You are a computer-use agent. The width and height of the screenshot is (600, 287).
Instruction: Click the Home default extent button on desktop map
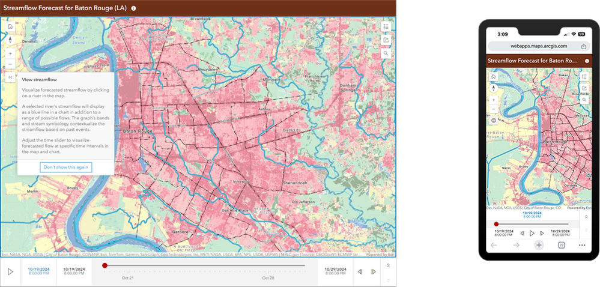10,26
